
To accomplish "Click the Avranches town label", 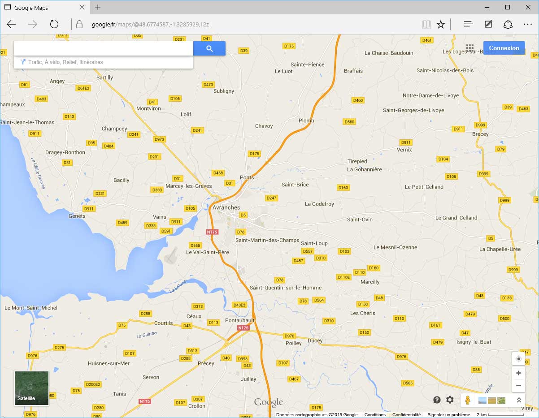I will point(226,207).
